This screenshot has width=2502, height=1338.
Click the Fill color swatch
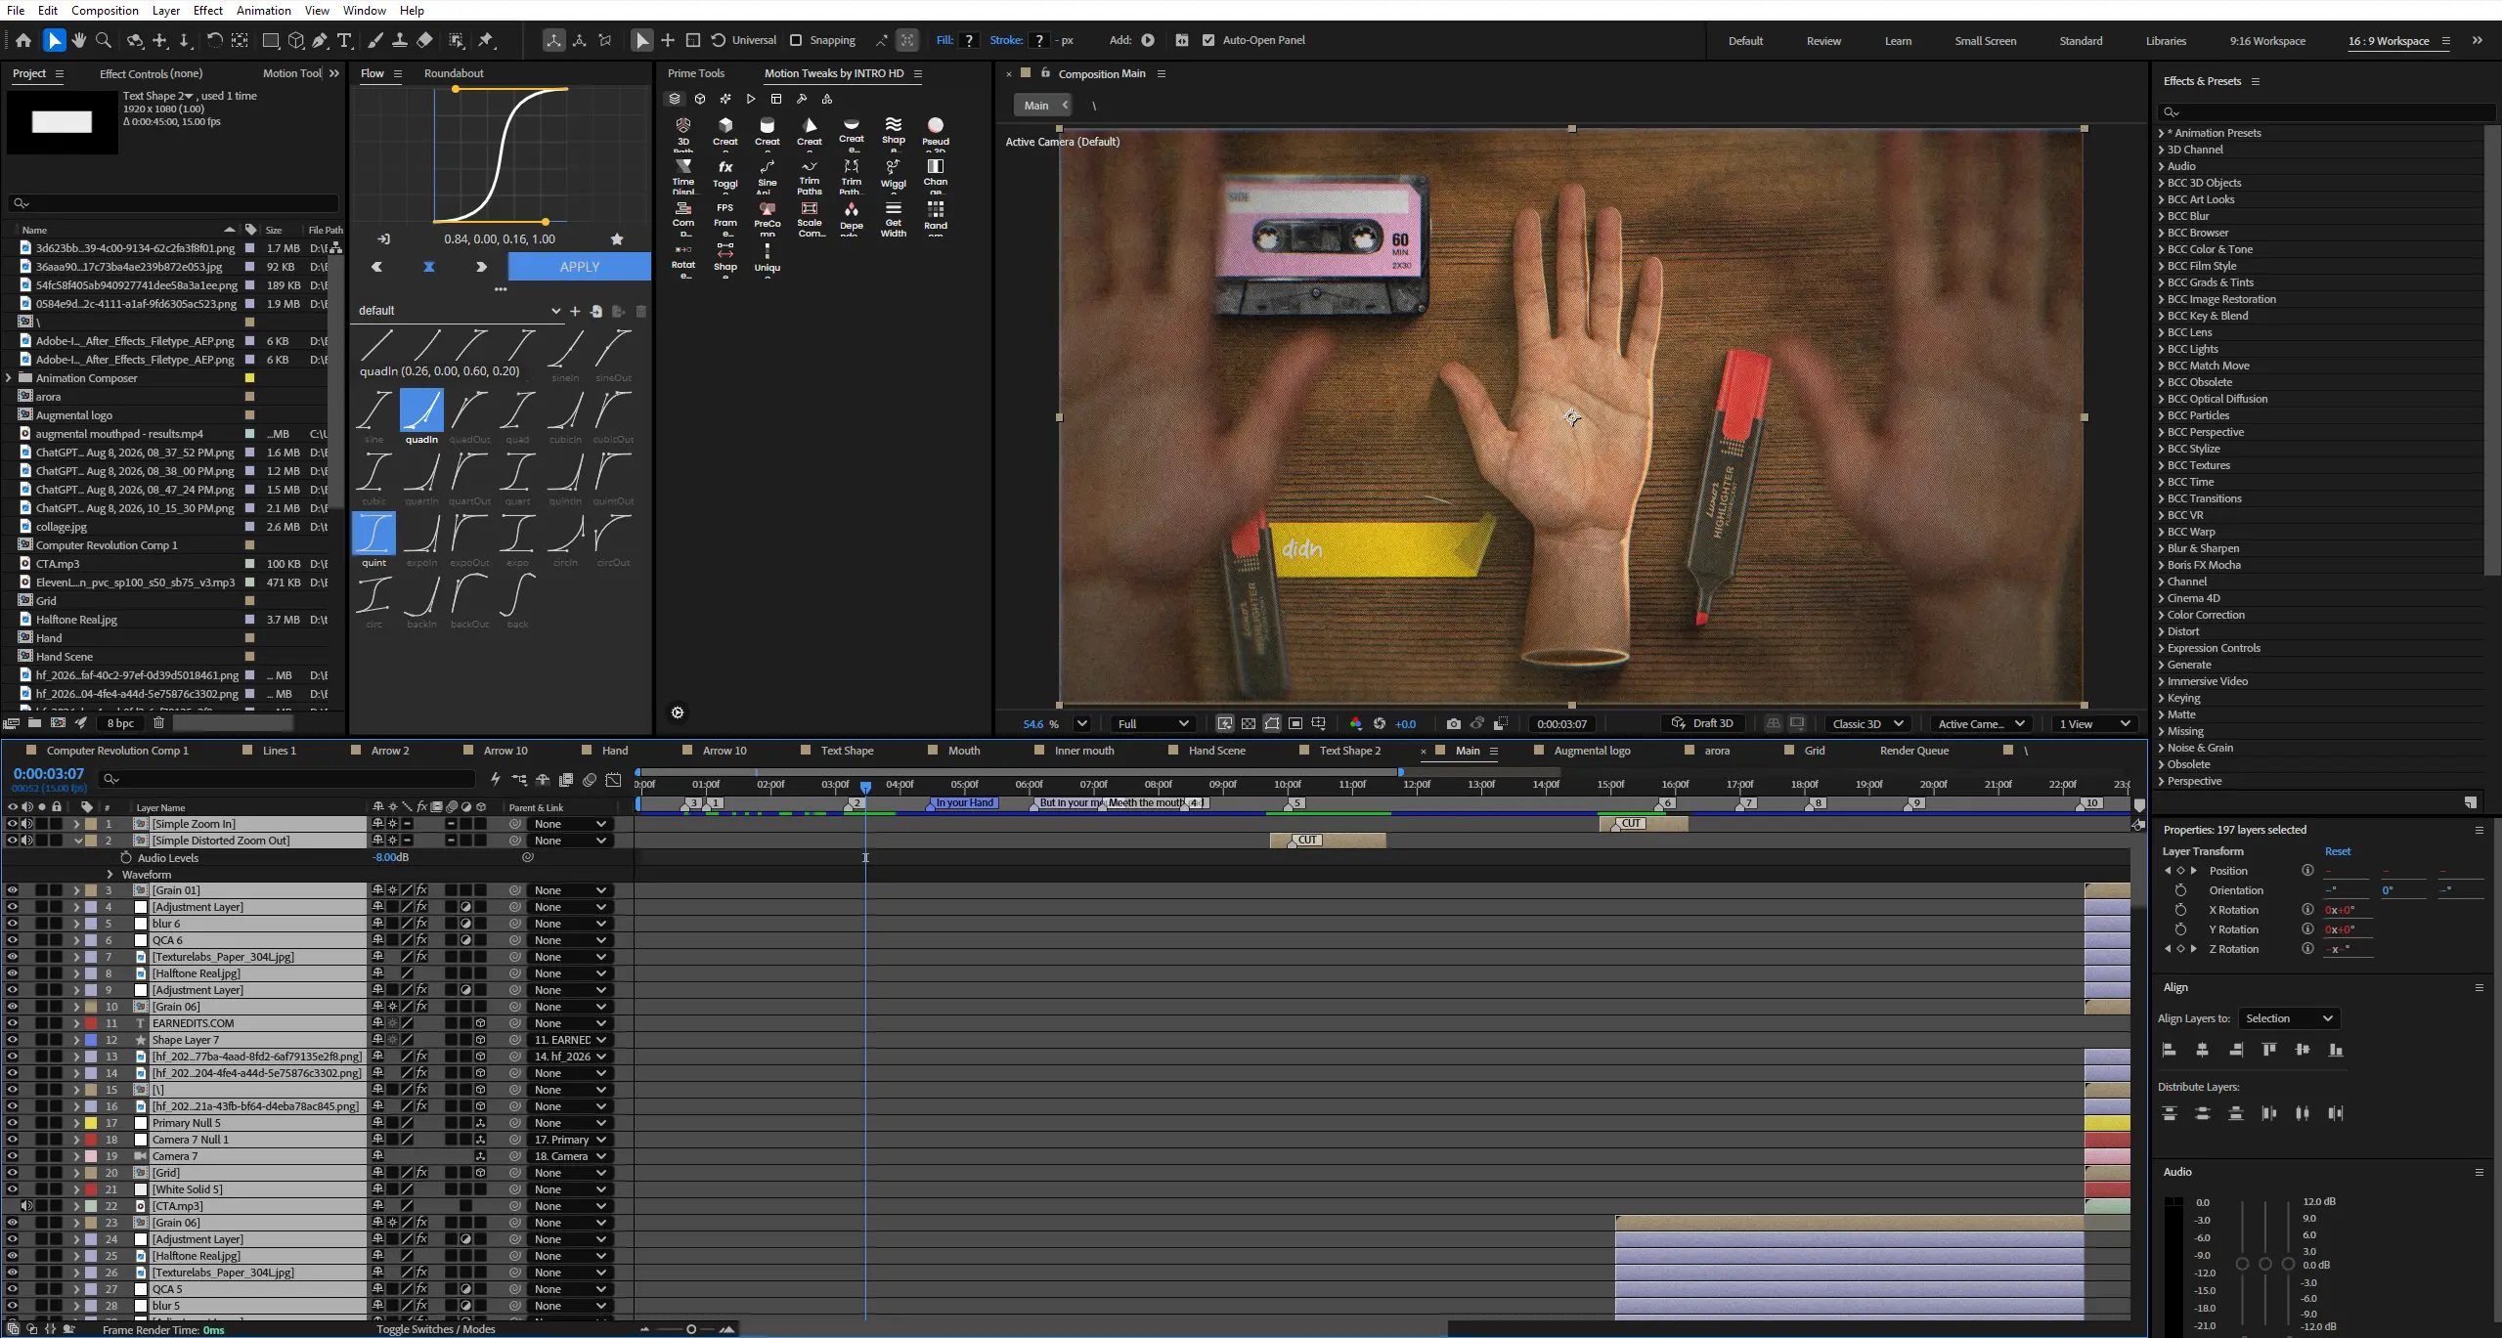tap(969, 40)
